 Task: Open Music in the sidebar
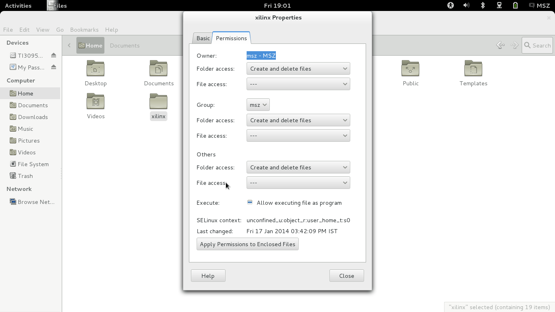pos(30,129)
